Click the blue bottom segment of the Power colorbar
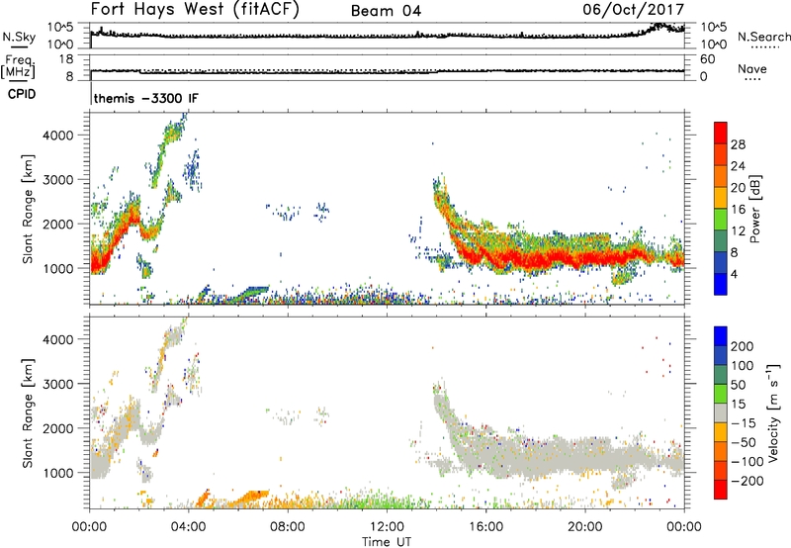This screenshot has width=791, height=548. point(721,284)
